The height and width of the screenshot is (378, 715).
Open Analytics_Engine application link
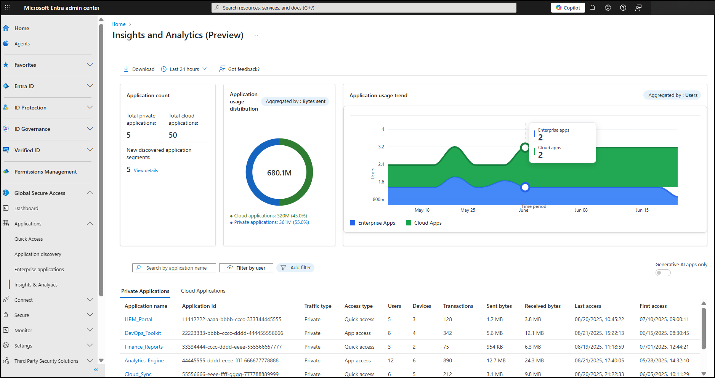tap(144, 360)
